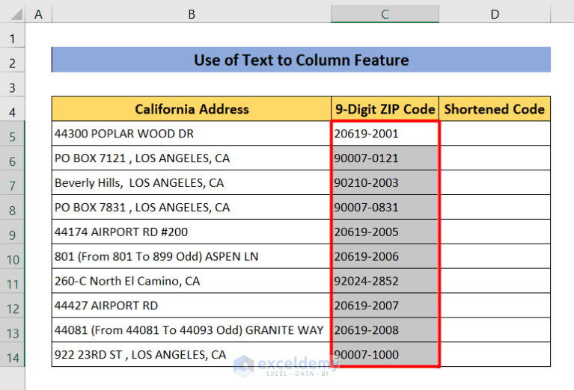Select cell '44427 AIRPORT RD'
Viewport: 574px width, 390px height.
(x=192, y=306)
